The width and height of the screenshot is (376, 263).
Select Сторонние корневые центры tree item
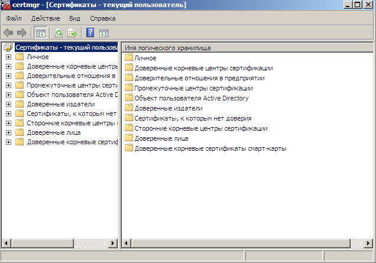point(72,123)
